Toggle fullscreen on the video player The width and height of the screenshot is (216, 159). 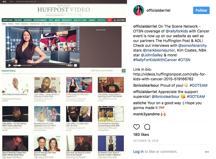(75, 65)
